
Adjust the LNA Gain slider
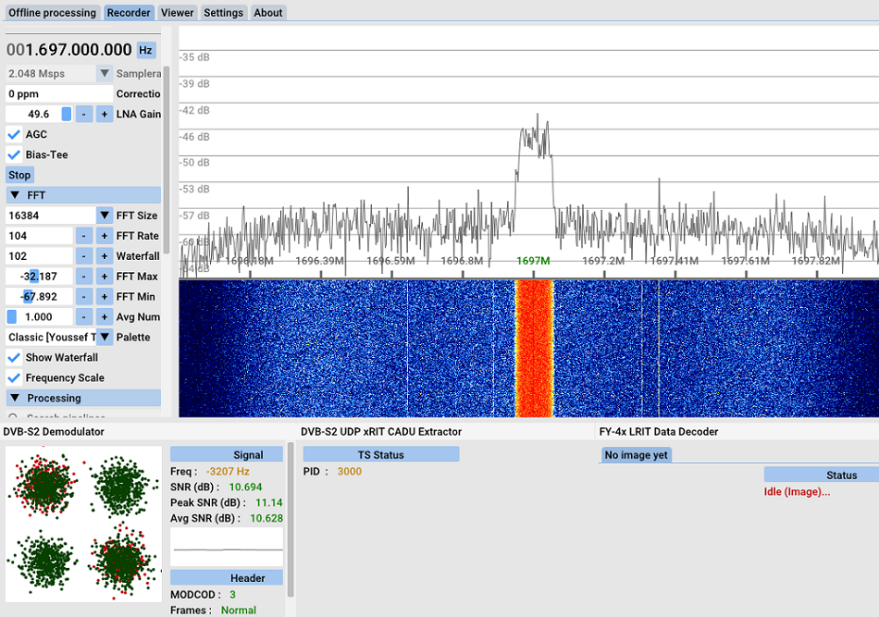[x=66, y=114]
